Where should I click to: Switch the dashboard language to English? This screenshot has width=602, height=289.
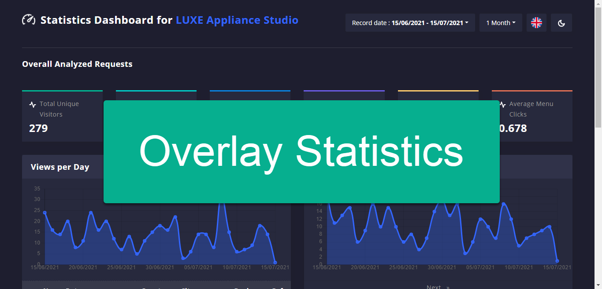(x=536, y=22)
